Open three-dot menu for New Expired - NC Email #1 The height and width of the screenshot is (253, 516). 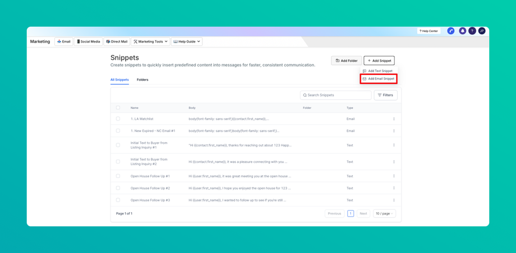394,131
